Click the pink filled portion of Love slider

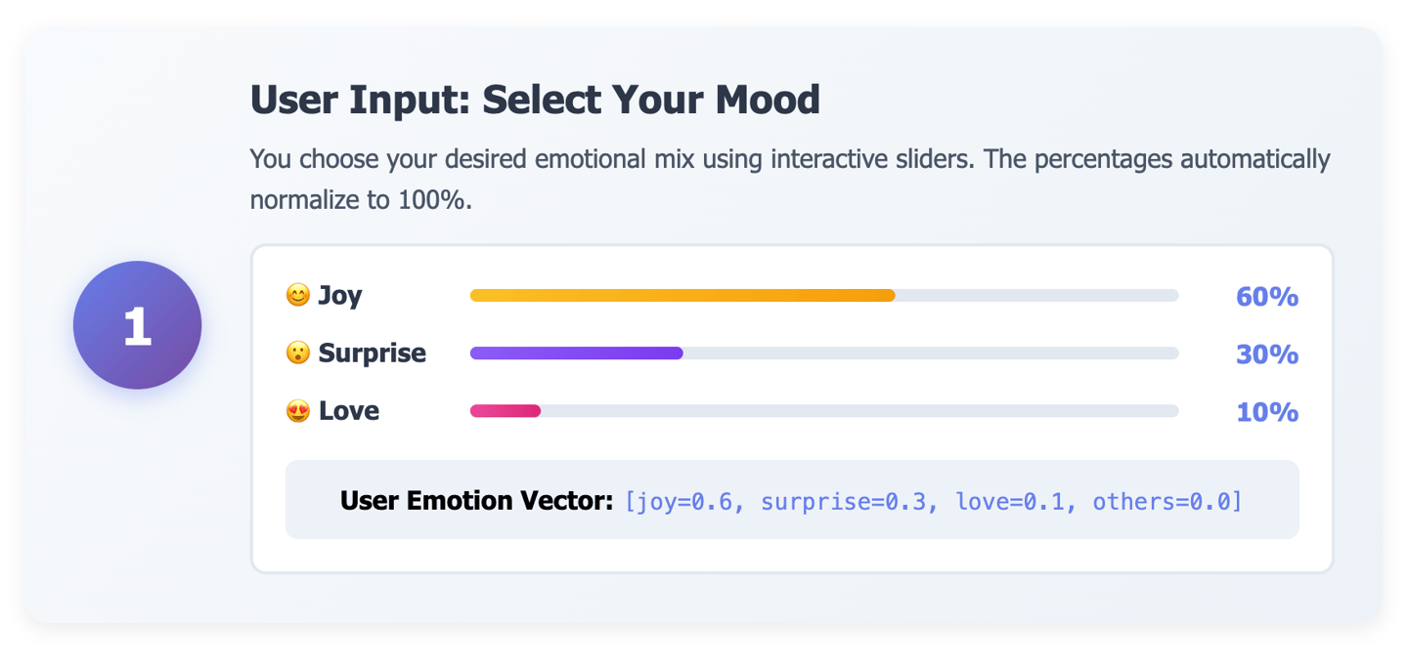pos(506,411)
